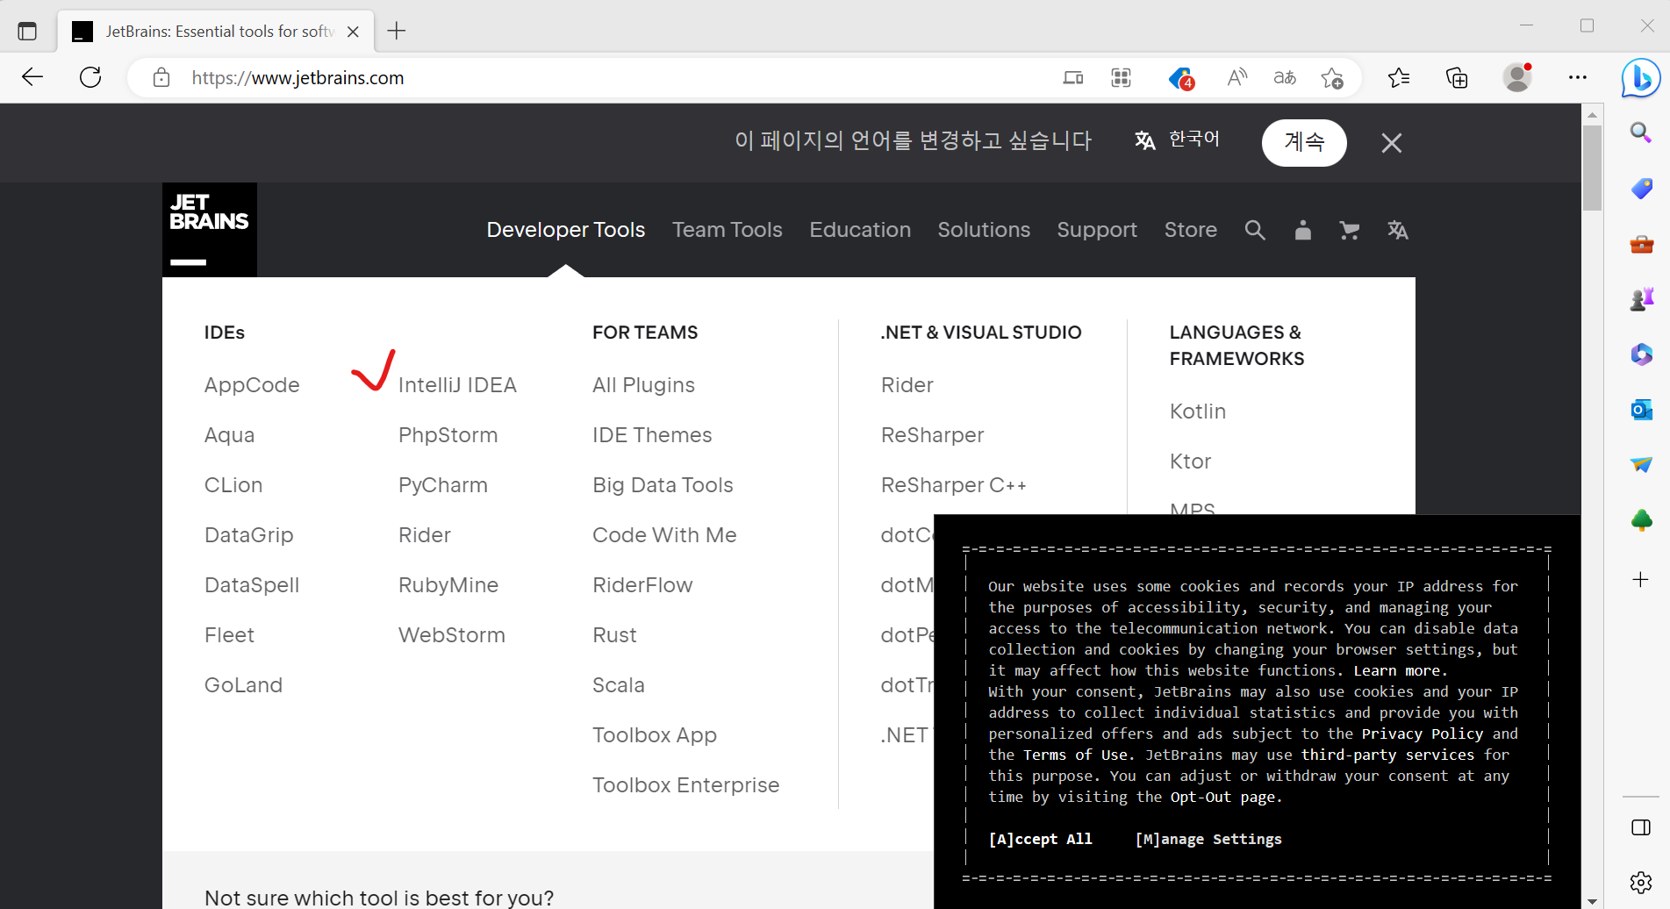Open Settings and more ellipsis menu
The height and width of the screenshot is (909, 1670).
point(1578,77)
